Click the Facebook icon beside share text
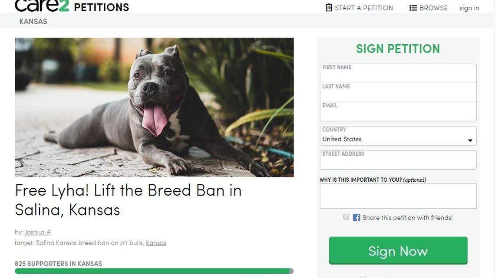Screen dimensions: 495x278 (356, 217)
